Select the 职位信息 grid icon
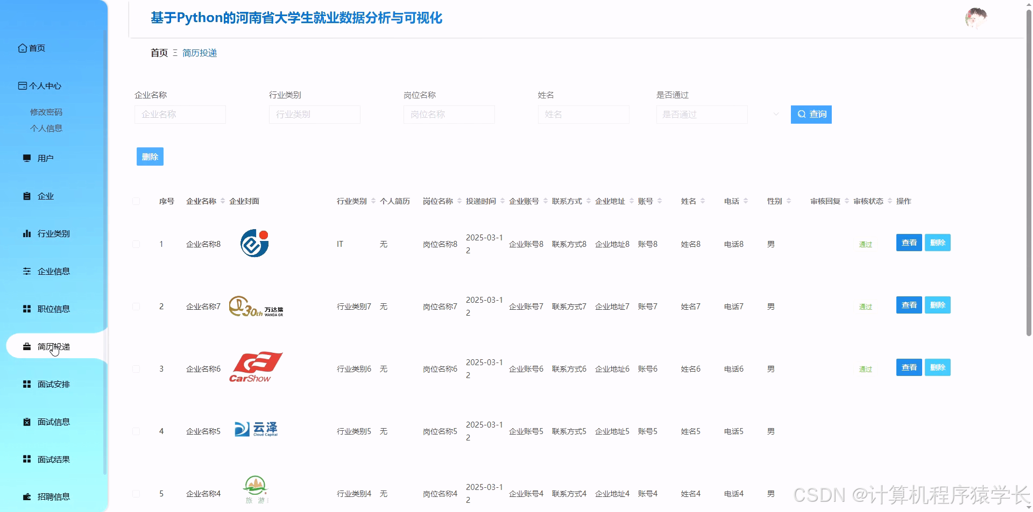The image size is (1033, 512). [26, 309]
